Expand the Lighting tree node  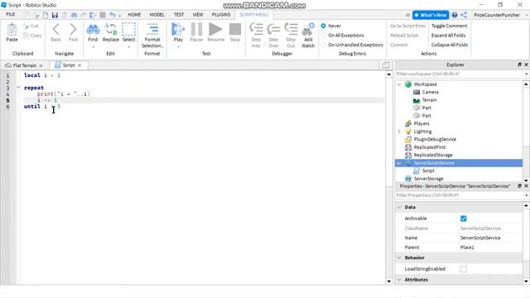pyautogui.click(x=399, y=132)
